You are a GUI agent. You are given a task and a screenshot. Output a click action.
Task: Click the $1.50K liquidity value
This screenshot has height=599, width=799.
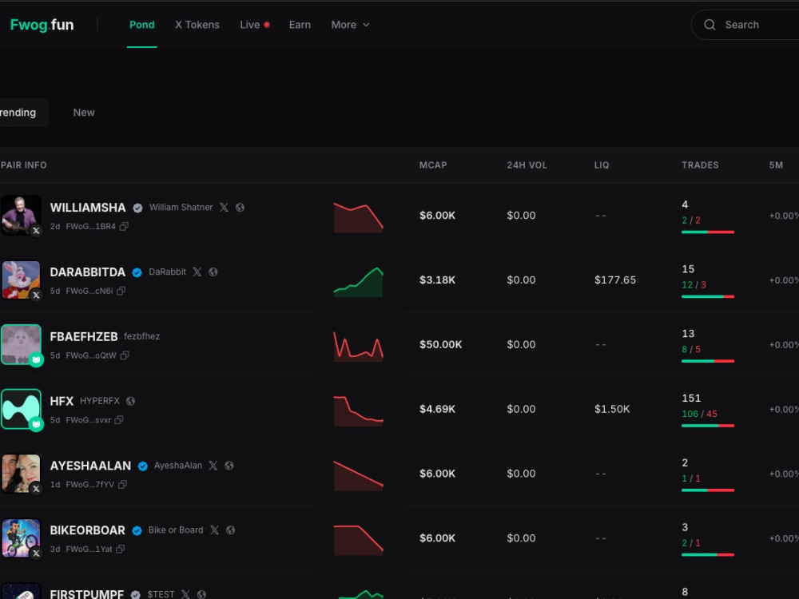(x=612, y=409)
